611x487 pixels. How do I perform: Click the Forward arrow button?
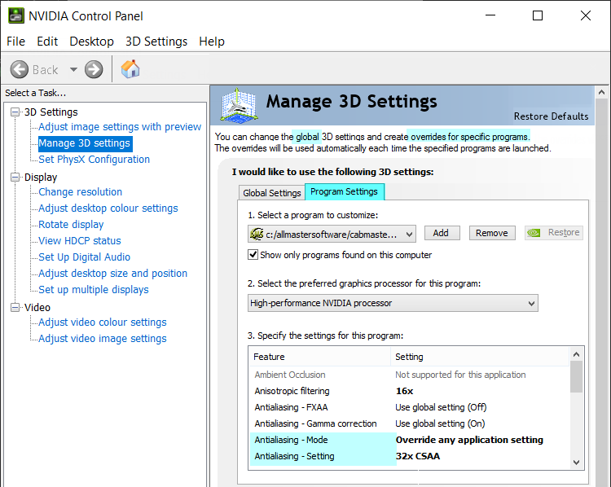94,69
